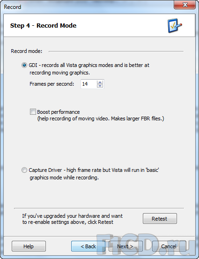Click the Step 4 - Record Mode heading

43,26
